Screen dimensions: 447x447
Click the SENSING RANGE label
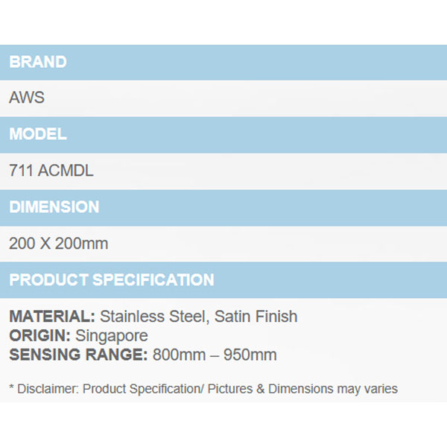79,355
